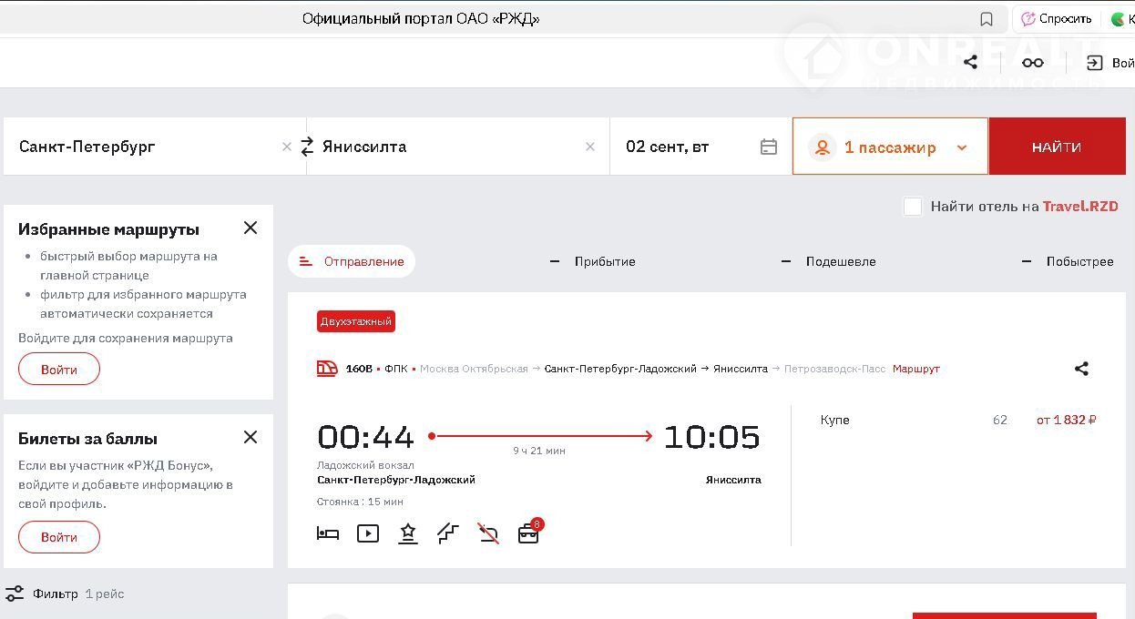The width and height of the screenshot is (1135, 619).
Task: Click the video play amenity icon
Action: point(368,533)
